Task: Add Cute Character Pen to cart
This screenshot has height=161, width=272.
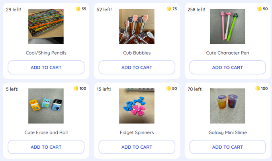Action: pos(227,67)
